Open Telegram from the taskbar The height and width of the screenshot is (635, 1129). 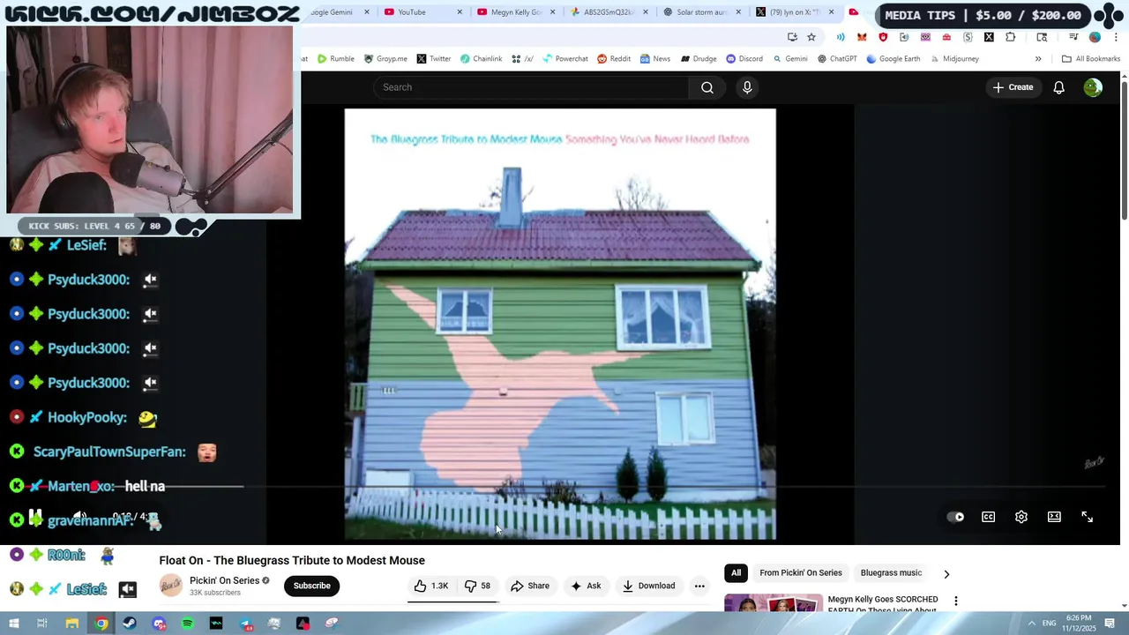(x=245, y=624)
